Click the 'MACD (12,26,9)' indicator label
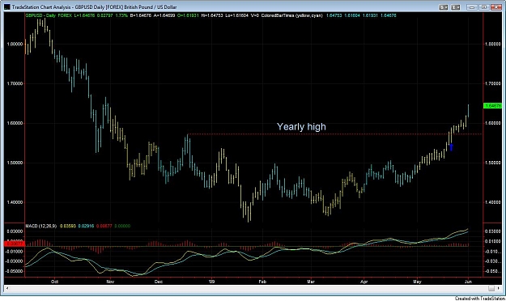The width and height of the screenshot is (506, 301). 41,226
